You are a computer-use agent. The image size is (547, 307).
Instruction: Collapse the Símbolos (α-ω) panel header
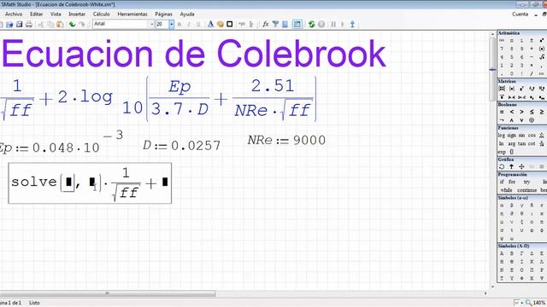pyautogui.click(x=522, y=198)
